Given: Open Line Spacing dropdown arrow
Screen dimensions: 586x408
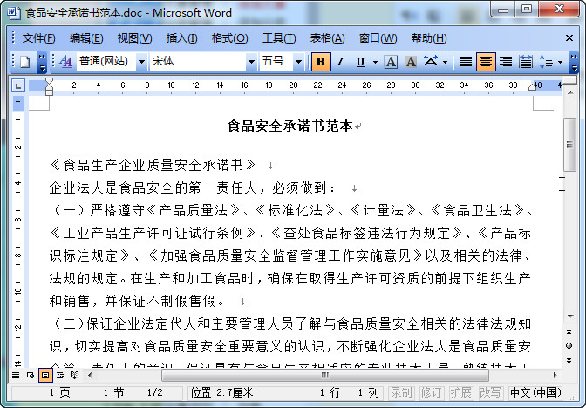Looking at the screenshot, I should 560,62.
